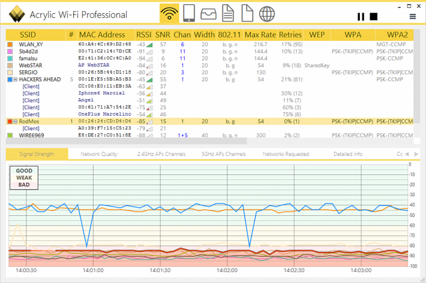Open the blank page icon
Image resolution: width=426 pixels, height=283 pixels.
click(x=247, y=13)
